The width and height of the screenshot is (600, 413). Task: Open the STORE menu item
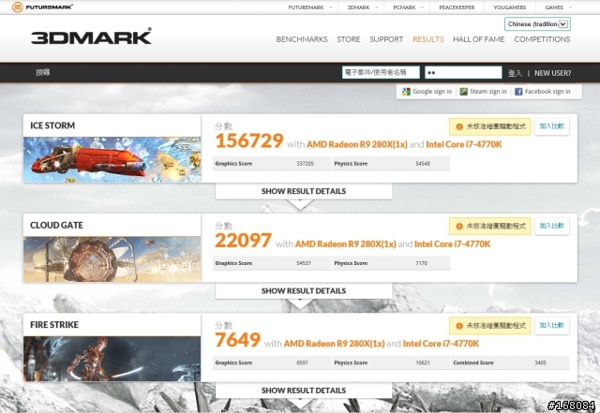(349, 39)
